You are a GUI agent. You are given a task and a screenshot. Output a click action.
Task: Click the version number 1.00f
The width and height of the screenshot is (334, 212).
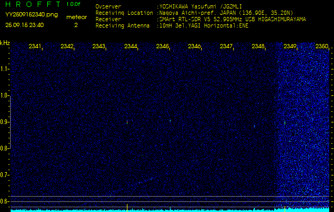(74, 4)
